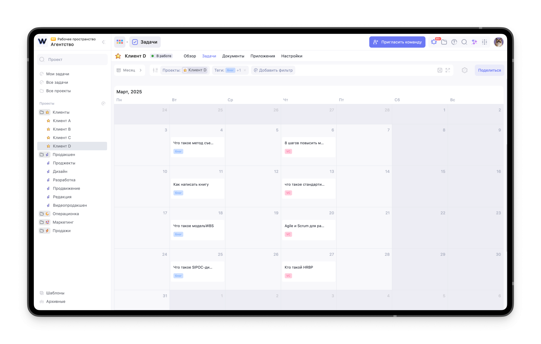Open the В работе status dropdown
Image resolution: width=541 pixels, height=344 pixels.
click(161, 56)
